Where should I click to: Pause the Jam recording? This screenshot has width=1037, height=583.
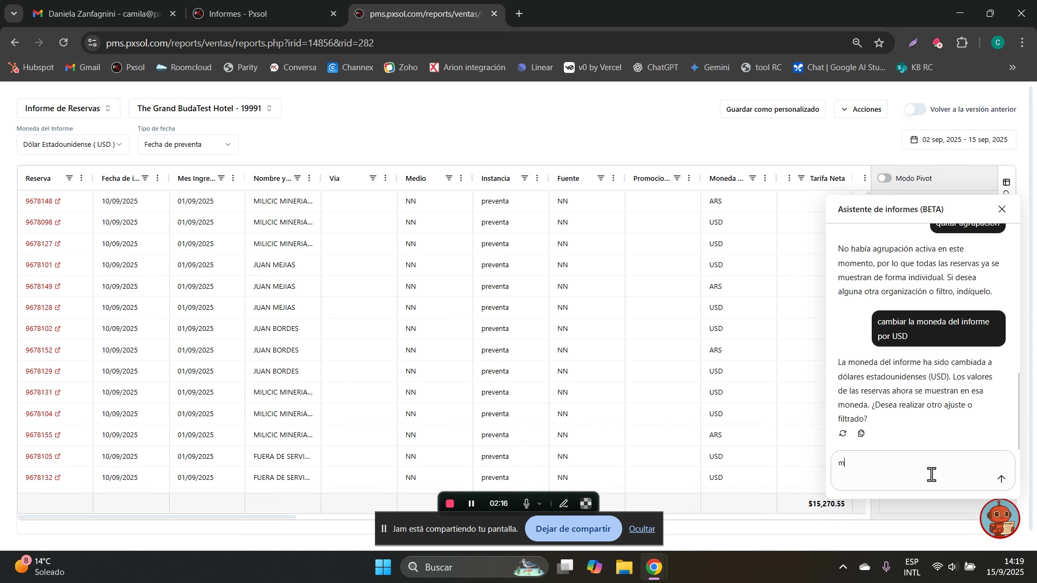pyautogui.click(x=471, y=504)
